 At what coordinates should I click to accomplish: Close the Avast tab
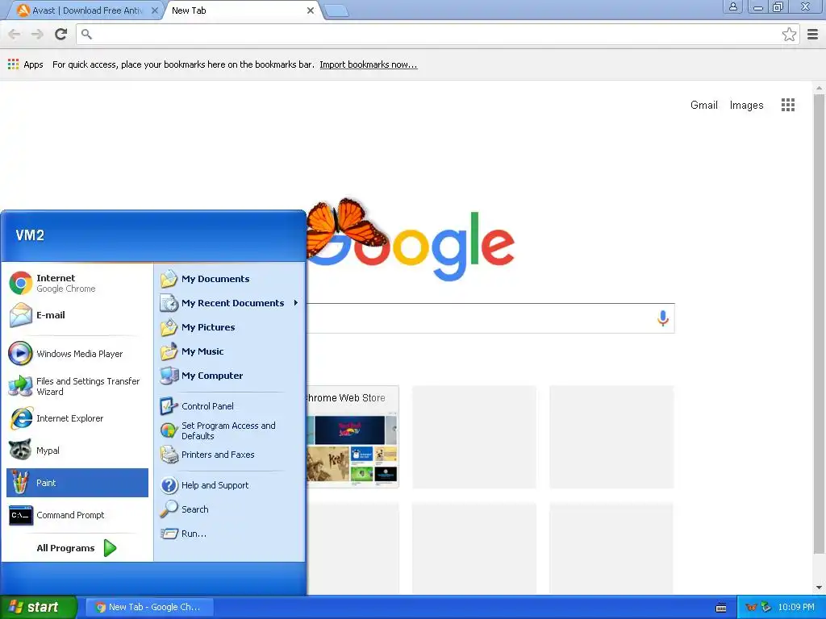coord(154,10)
